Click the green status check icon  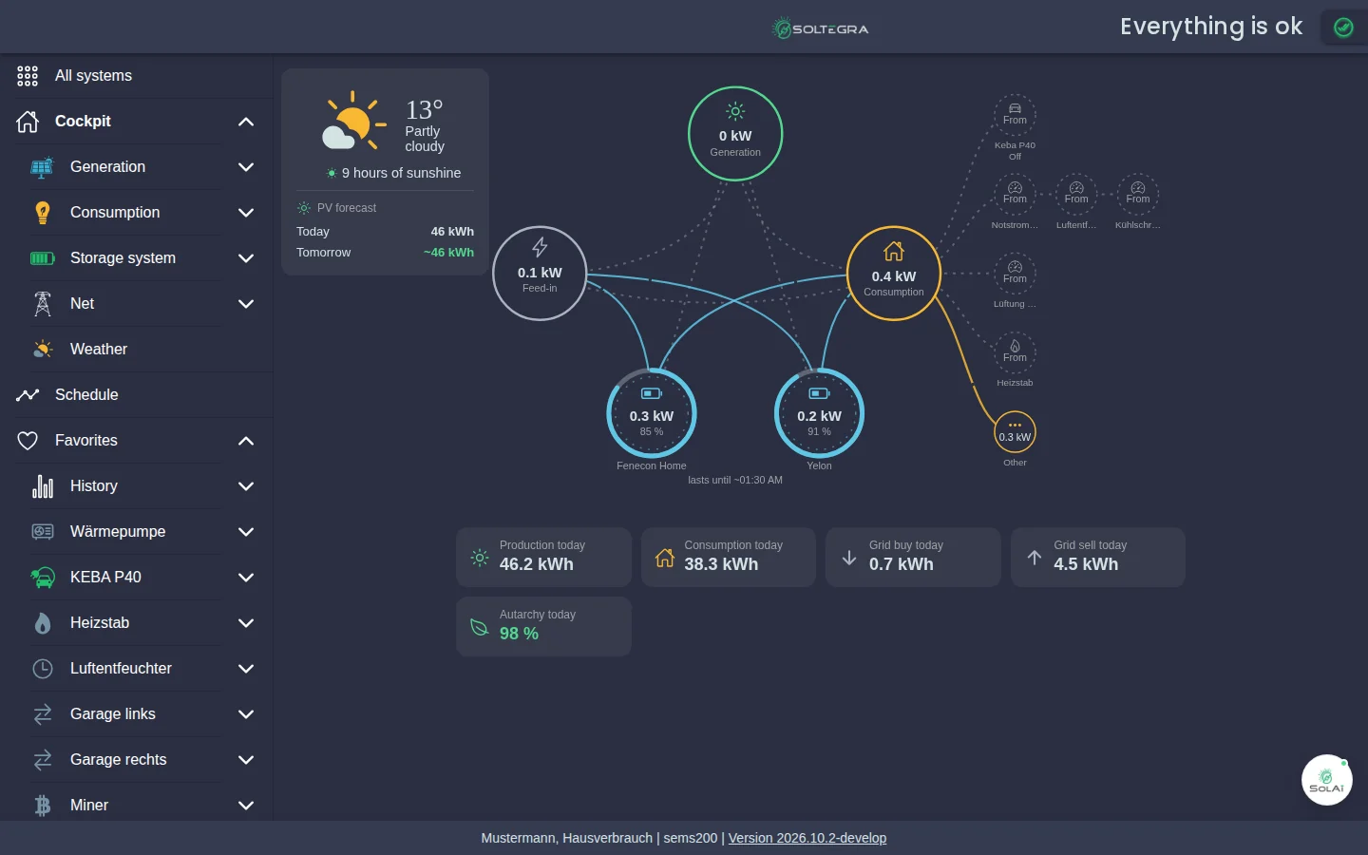coord(1343,28)
